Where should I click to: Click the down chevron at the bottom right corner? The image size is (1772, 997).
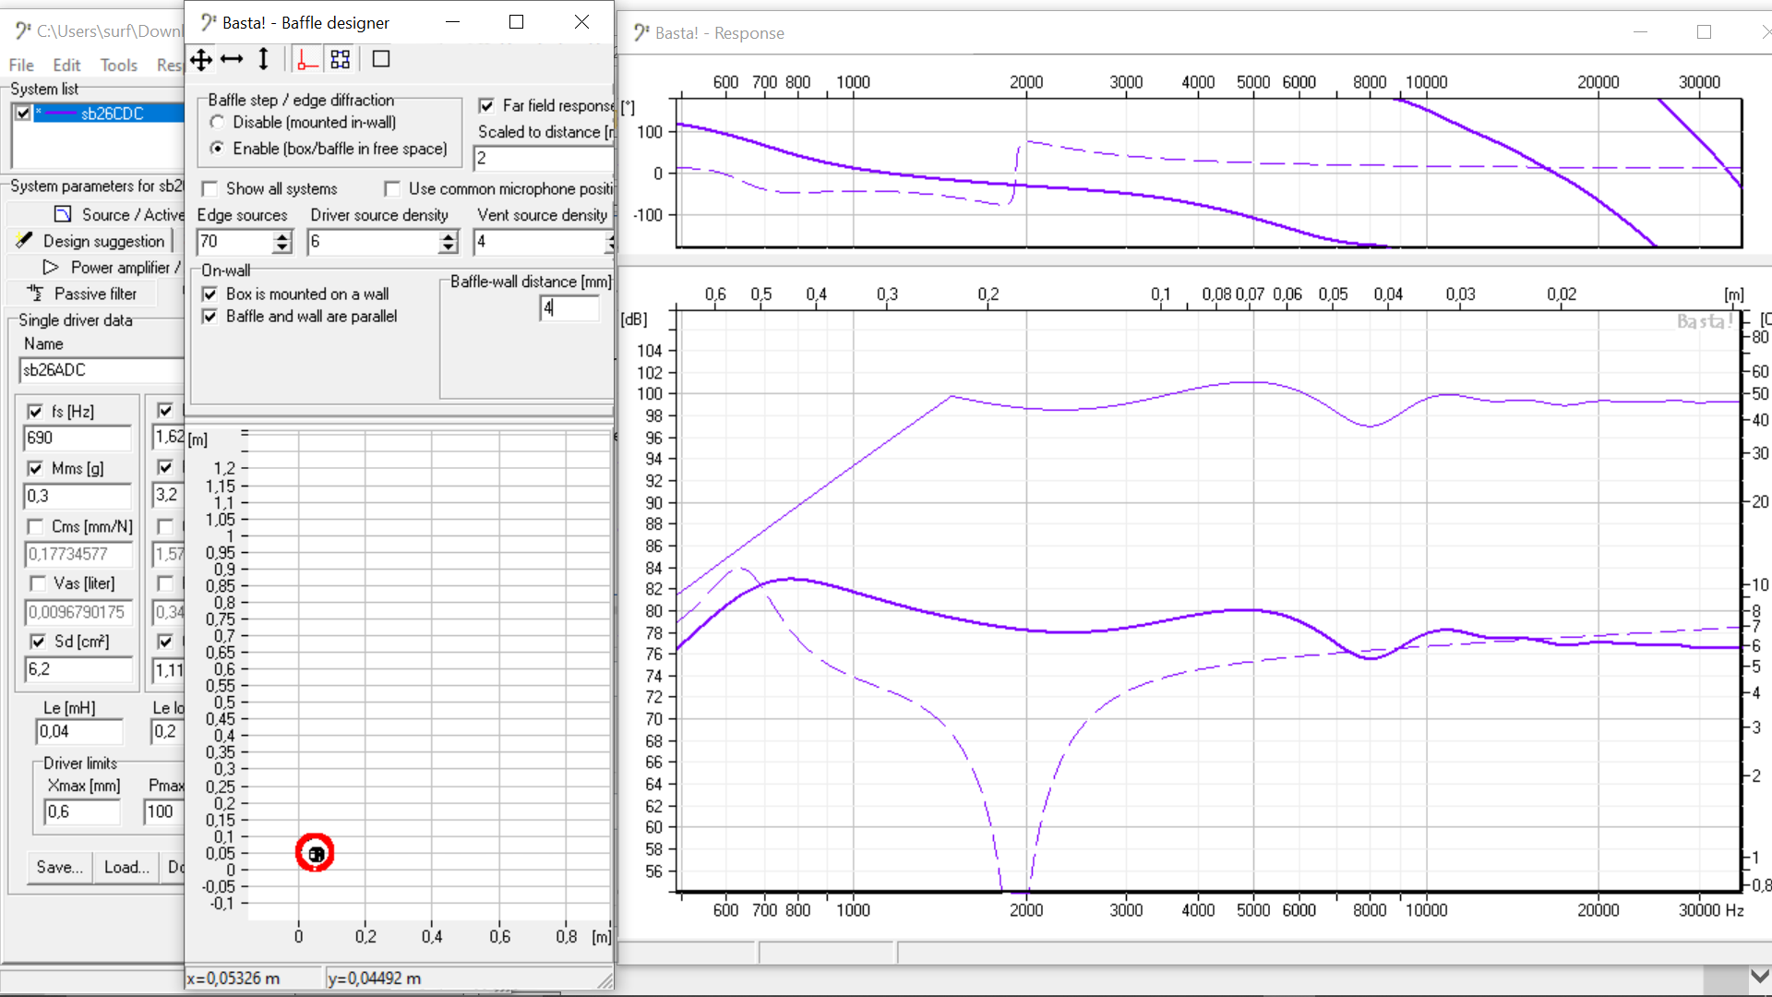click(x=1759, y=976)
